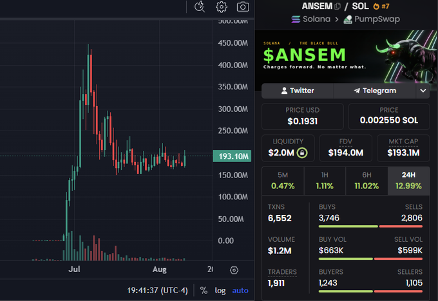Select the 6H timeframe tab
This screenshot has width=438, height=301.
(367, 181)
